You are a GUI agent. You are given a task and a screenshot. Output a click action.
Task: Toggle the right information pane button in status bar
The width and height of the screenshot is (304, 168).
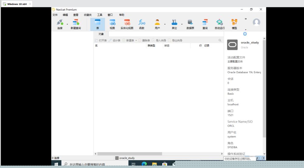263,158
